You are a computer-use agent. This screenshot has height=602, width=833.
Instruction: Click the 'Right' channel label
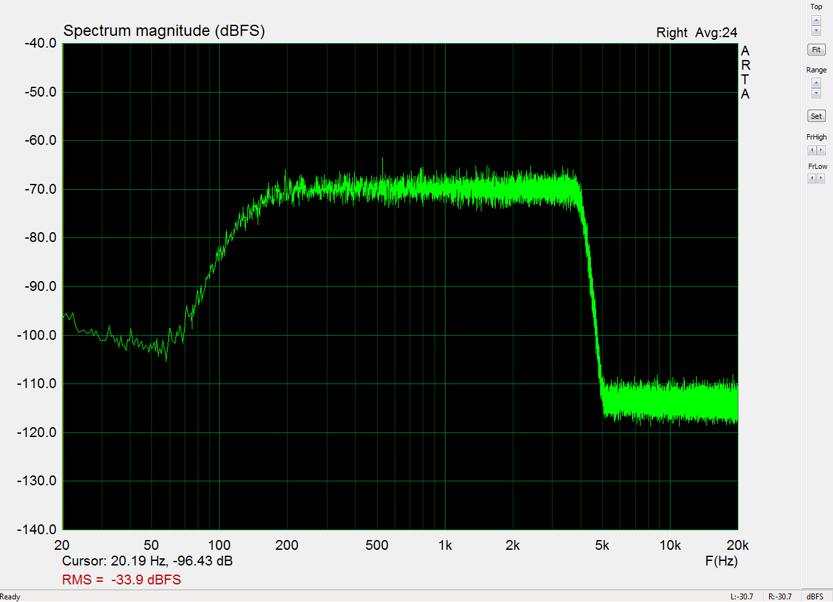click(672, 33)
